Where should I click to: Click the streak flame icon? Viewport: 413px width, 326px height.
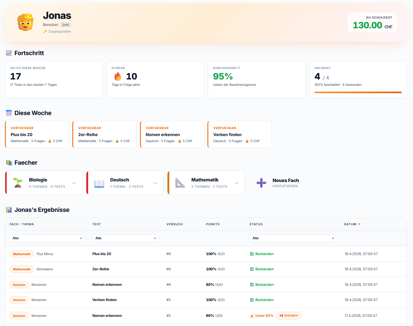[117, 76]
